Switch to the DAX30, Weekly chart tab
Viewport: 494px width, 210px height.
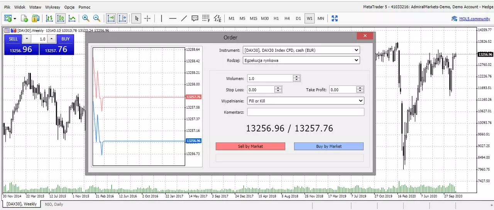coord(22,204)
